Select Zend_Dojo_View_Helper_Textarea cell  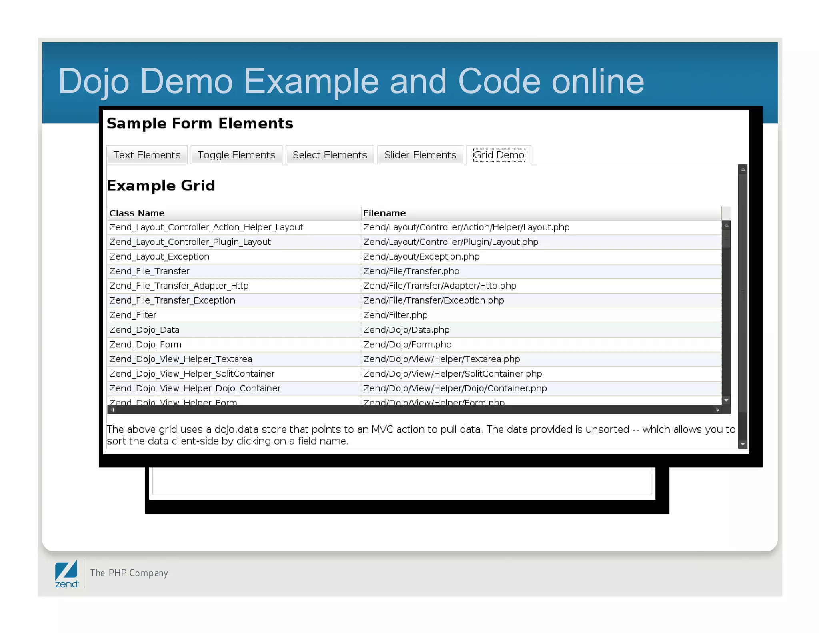click(x=234, y=359)
